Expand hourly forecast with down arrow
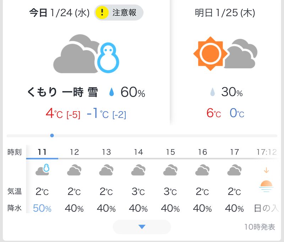This screenshot has width=284, height=242. coord(142,227)
